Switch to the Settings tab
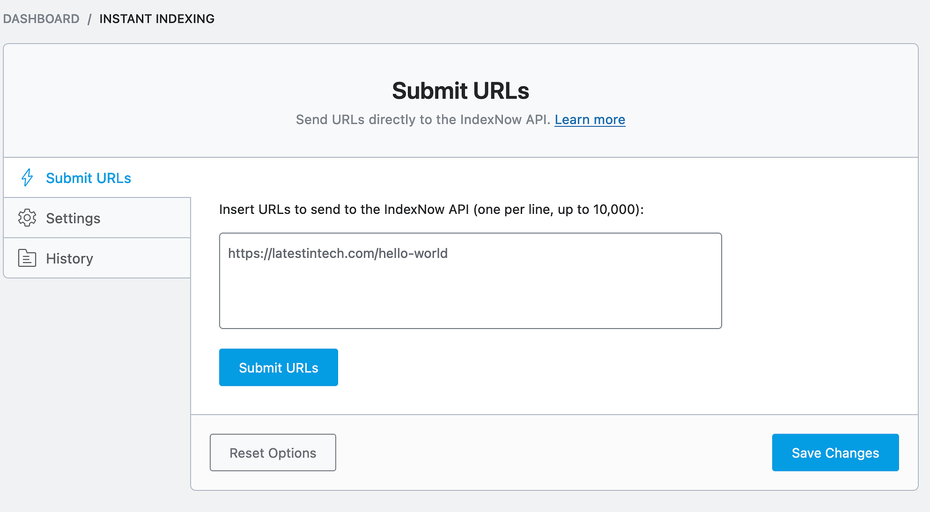This screenshot has height=512, width=930. coord(97,218)
